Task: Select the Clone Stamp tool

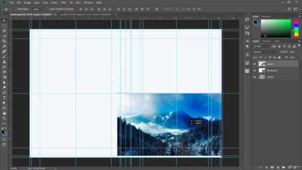Action: [x=4, y=62]
